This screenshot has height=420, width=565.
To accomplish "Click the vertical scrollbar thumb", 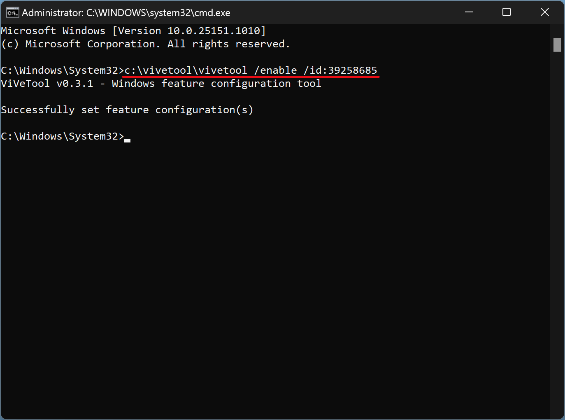I will [557, 45].
